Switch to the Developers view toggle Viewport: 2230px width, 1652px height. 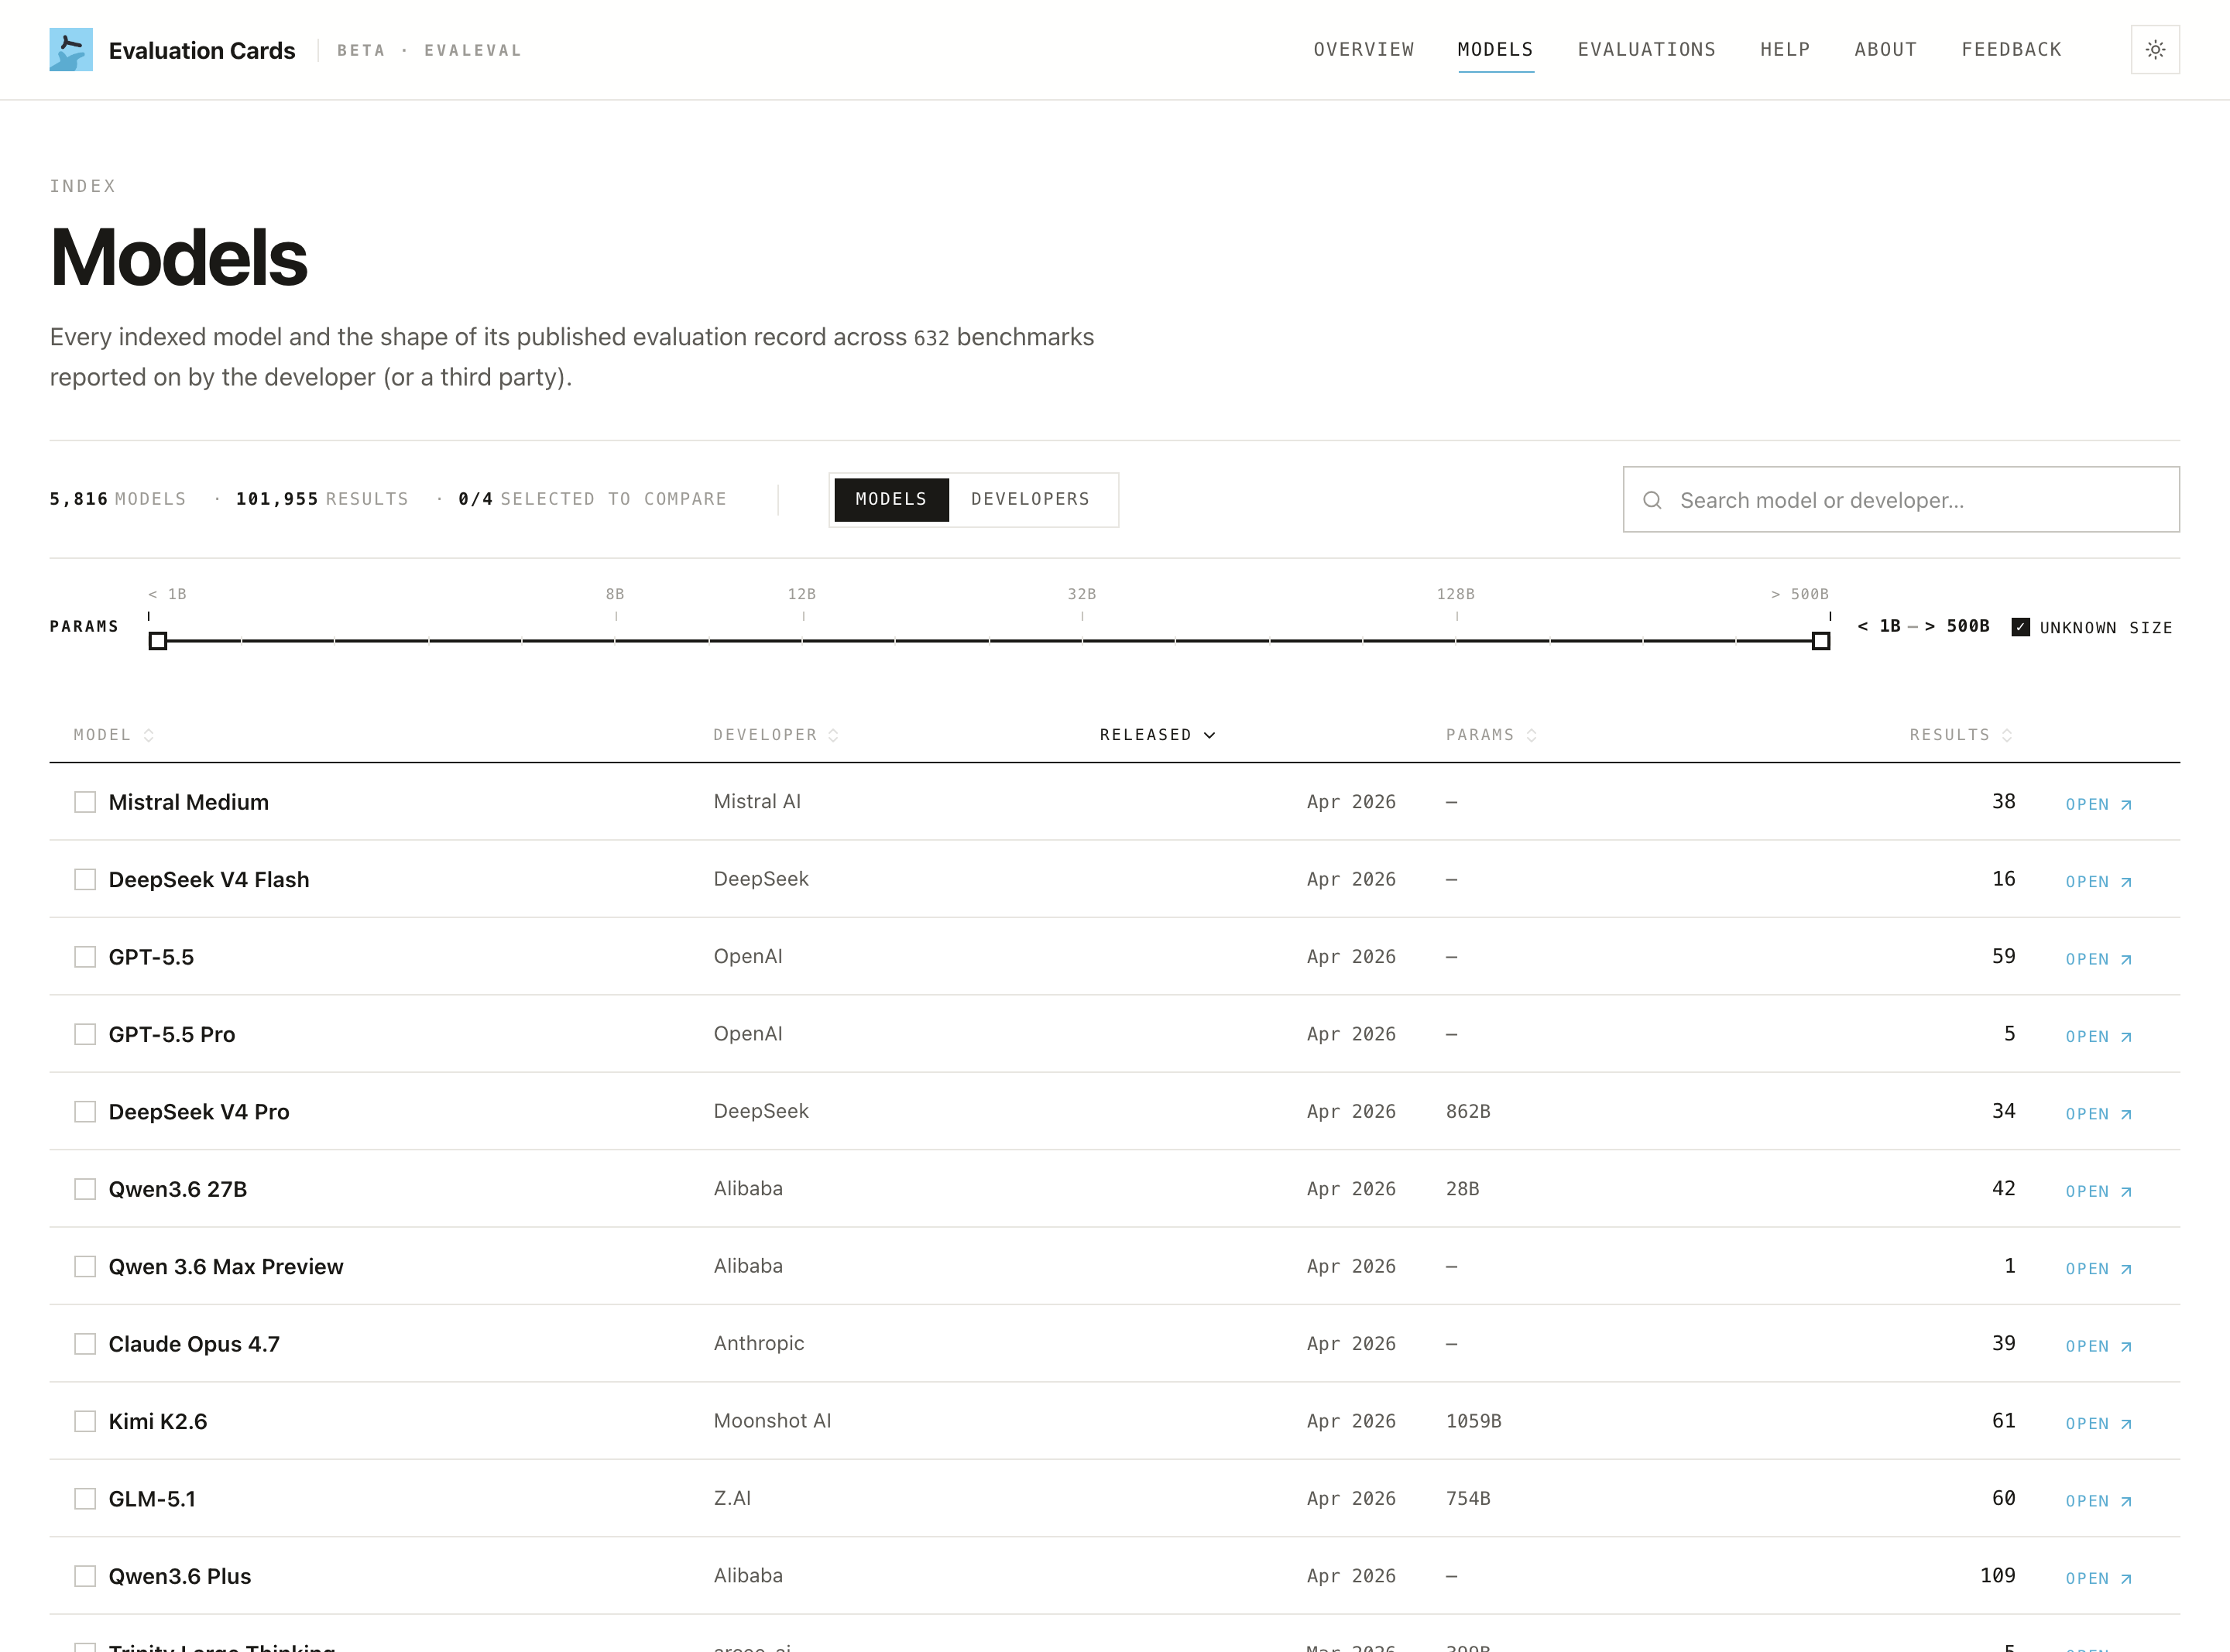(1030, 499)
